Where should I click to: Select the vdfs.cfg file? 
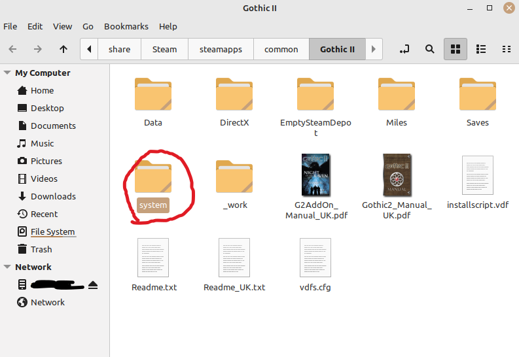315,265
